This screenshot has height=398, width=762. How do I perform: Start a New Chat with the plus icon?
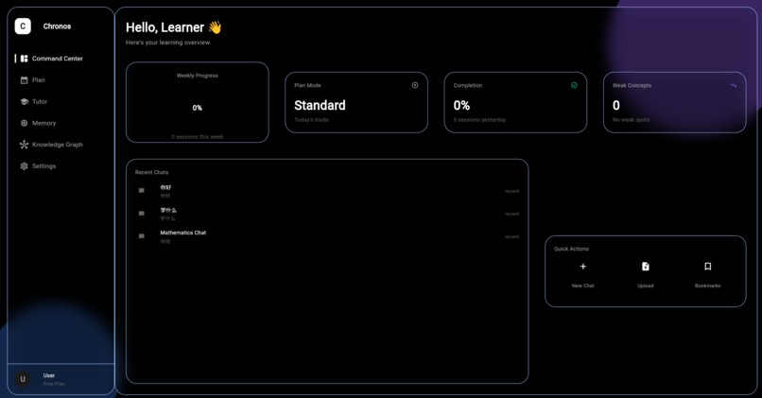click(x=583, y=267)
